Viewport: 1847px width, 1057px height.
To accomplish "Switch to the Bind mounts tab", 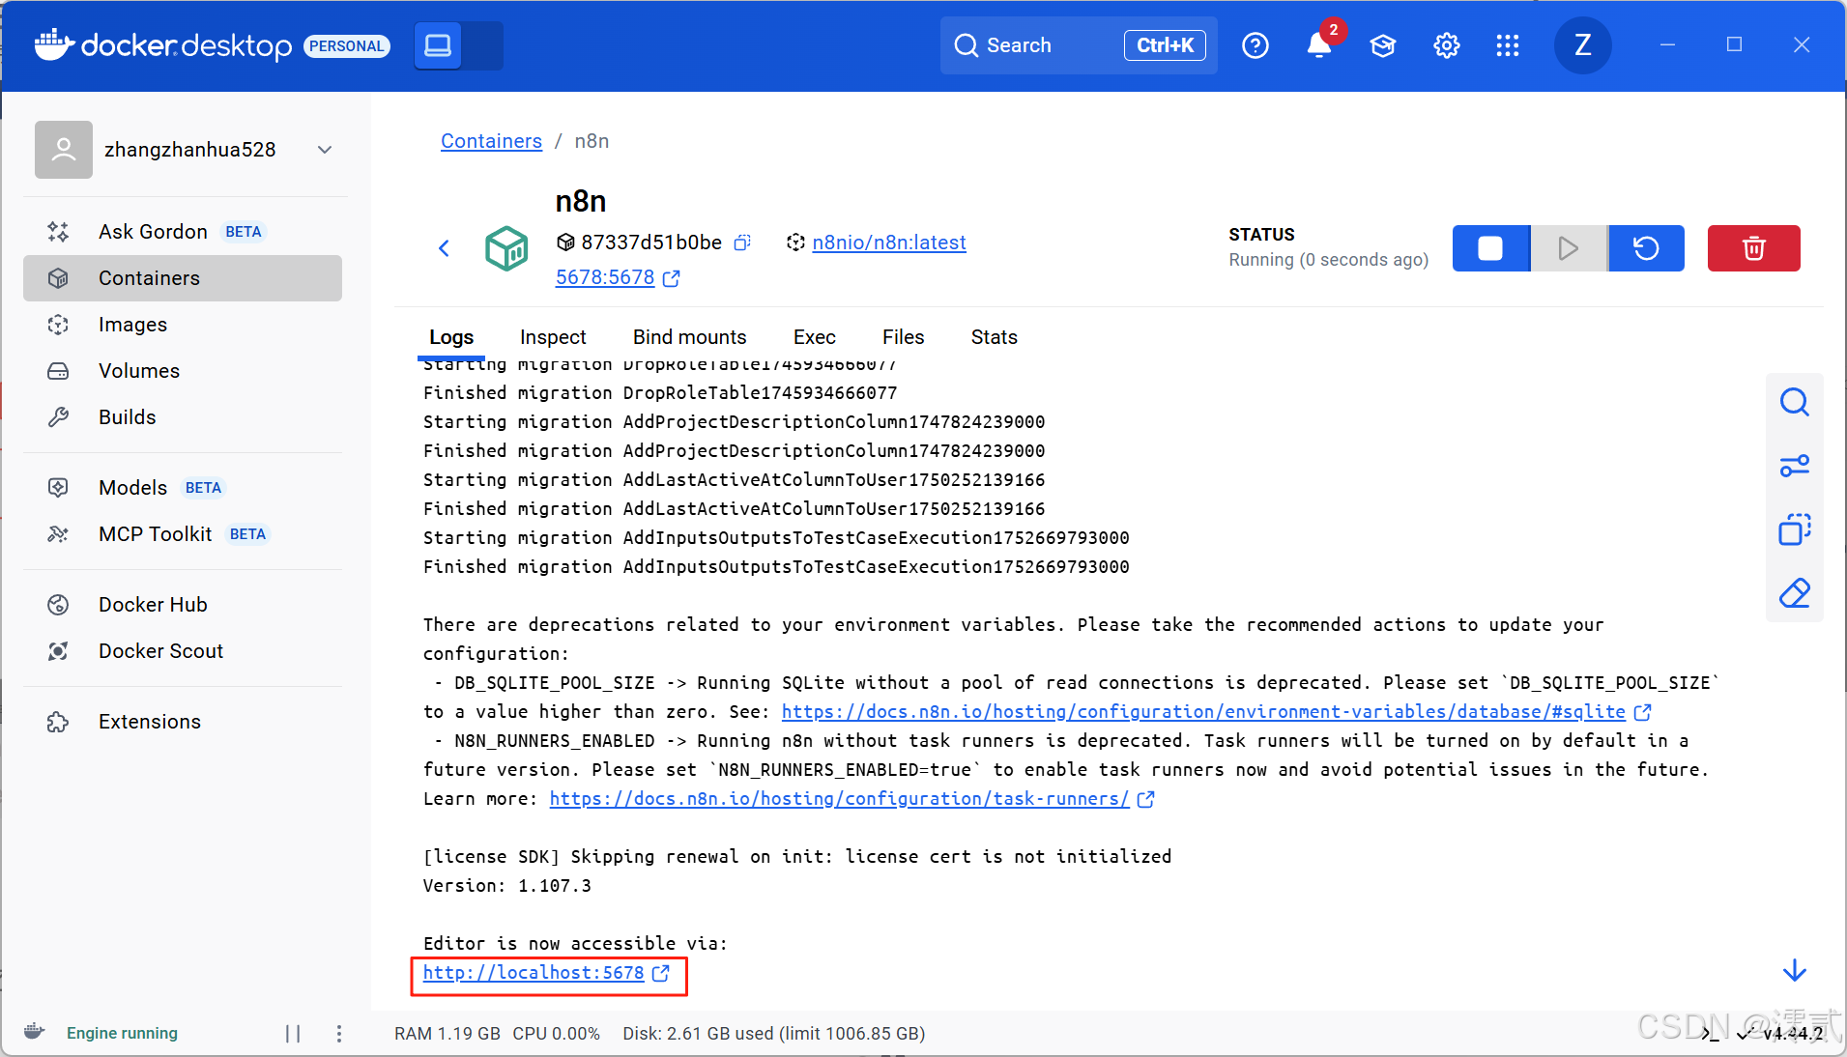I will (x=690, y=337).
